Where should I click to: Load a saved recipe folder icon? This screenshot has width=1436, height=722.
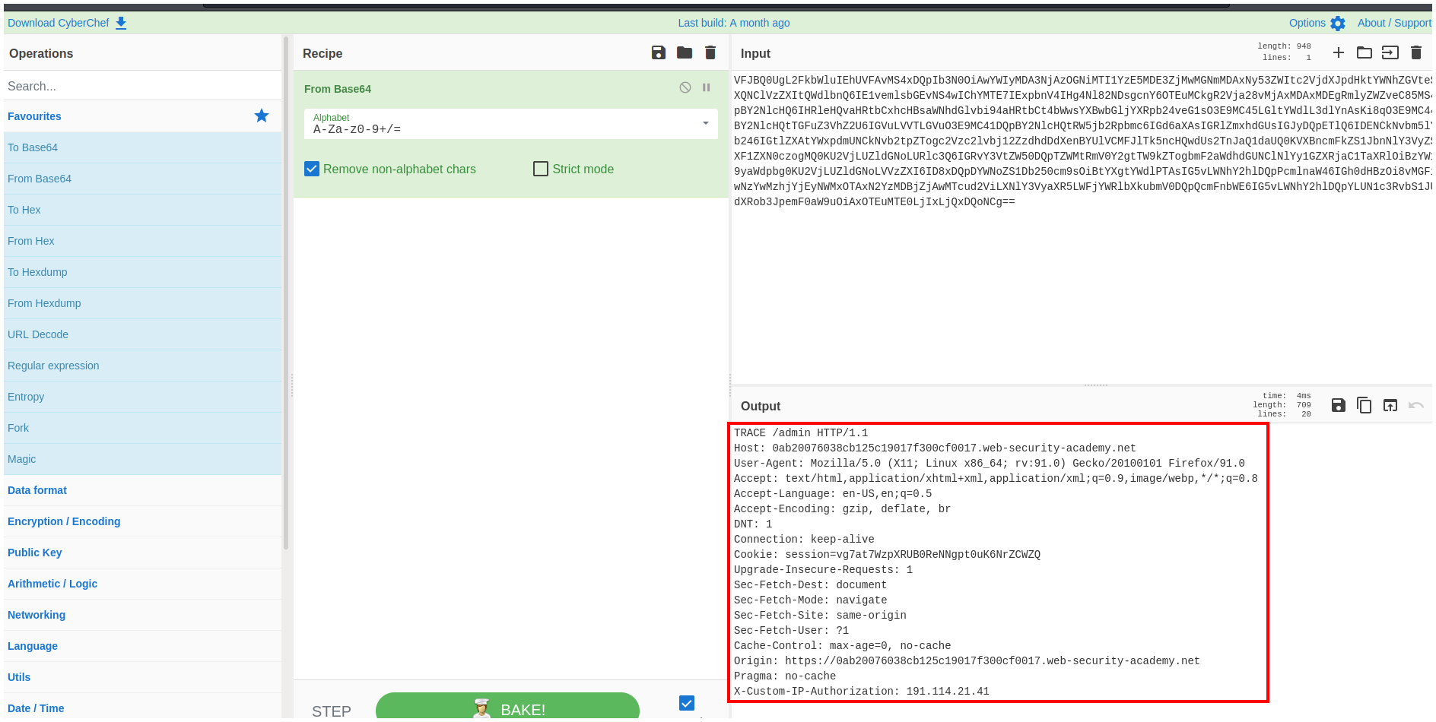[x=685, y=52]
